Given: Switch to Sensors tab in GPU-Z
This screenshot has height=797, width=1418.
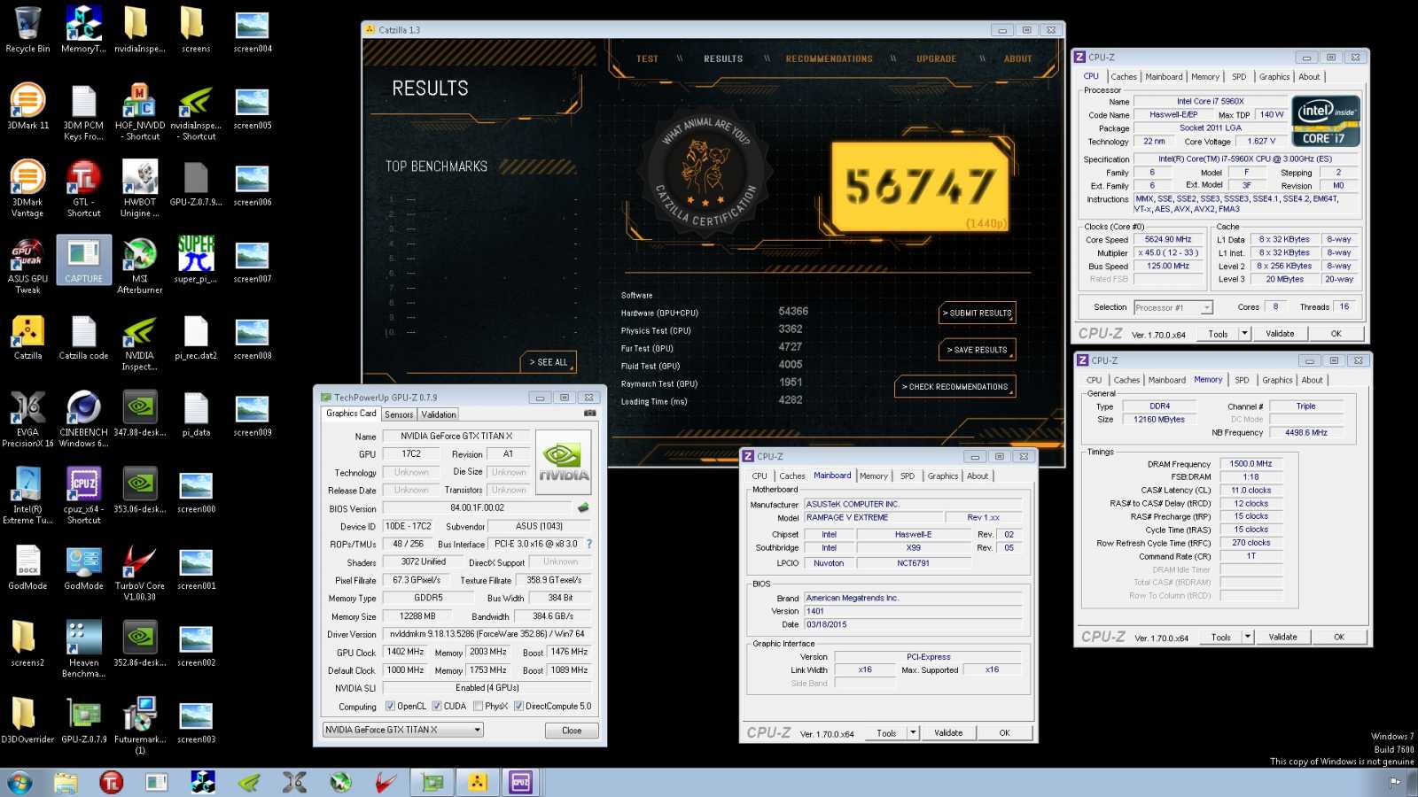Looking at the screenshot, I should click(x=399, y=414).
